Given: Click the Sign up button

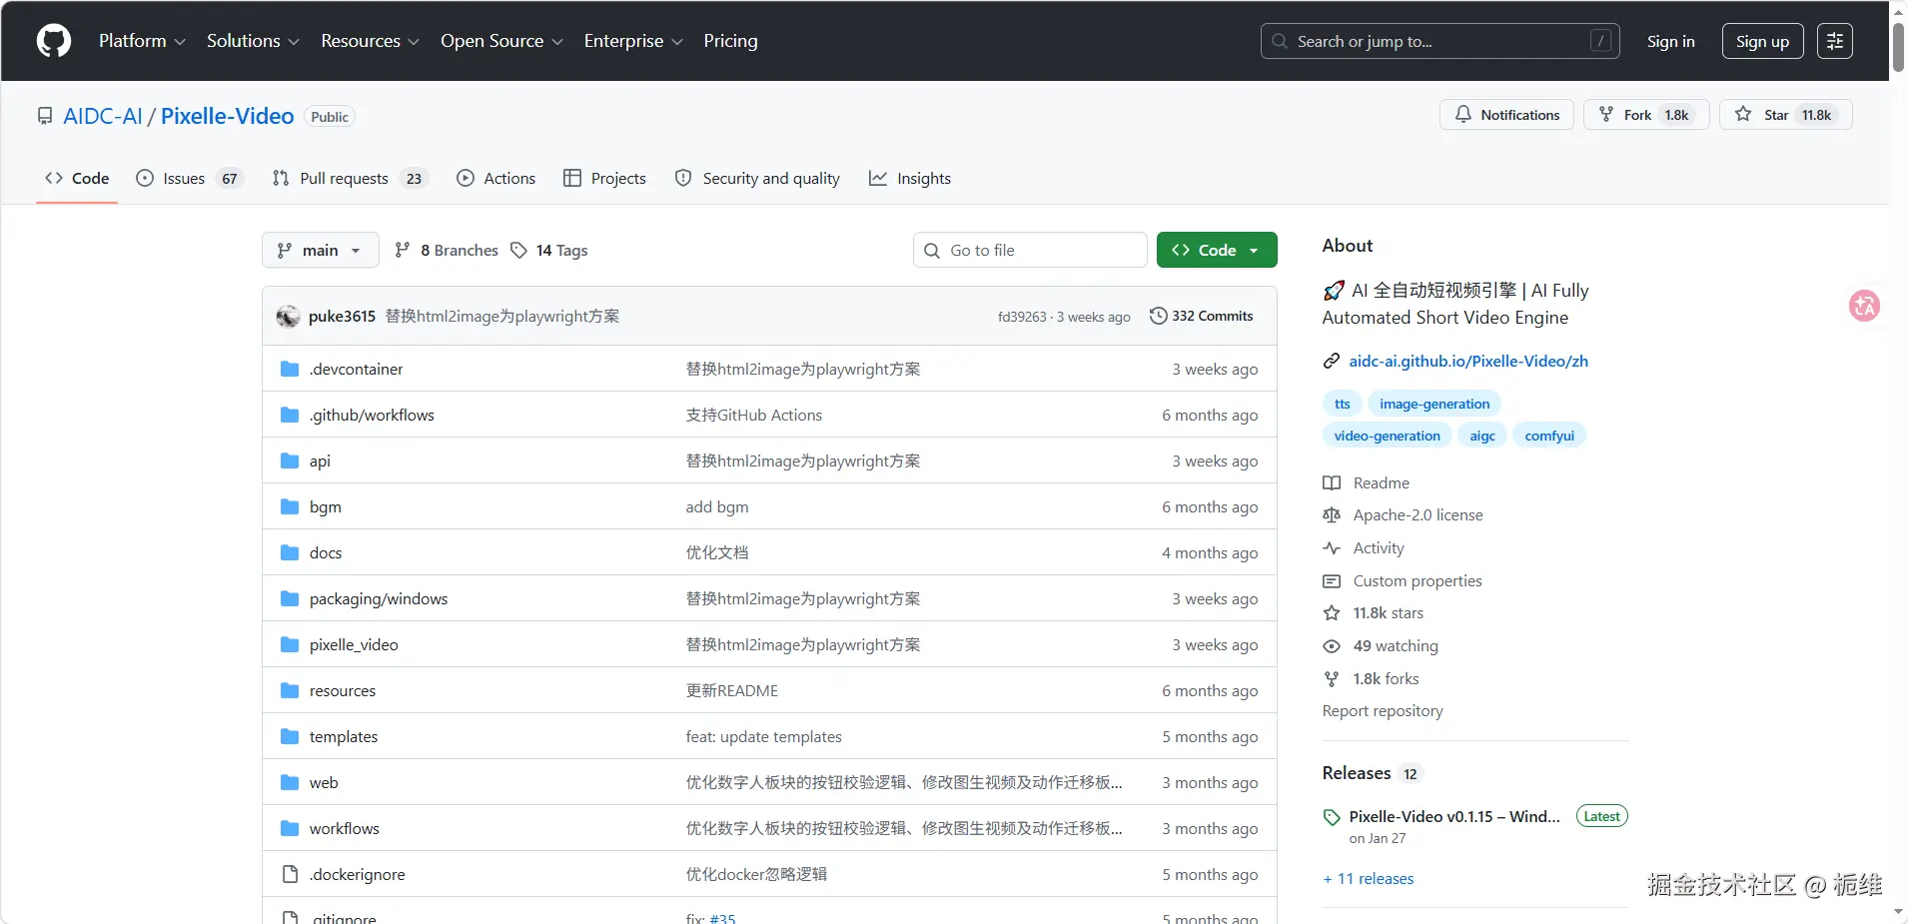Looking at the screenshot, I should pyautogui.click(x=1762, y=41).
